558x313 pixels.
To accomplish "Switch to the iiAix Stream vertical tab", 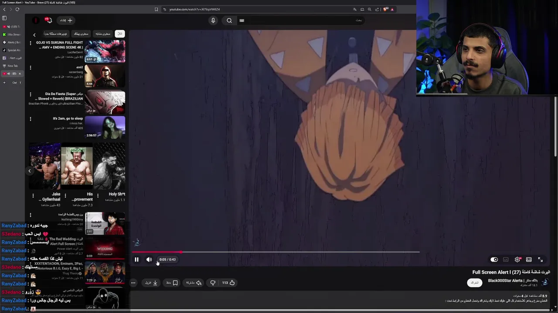I will (12, 34).
